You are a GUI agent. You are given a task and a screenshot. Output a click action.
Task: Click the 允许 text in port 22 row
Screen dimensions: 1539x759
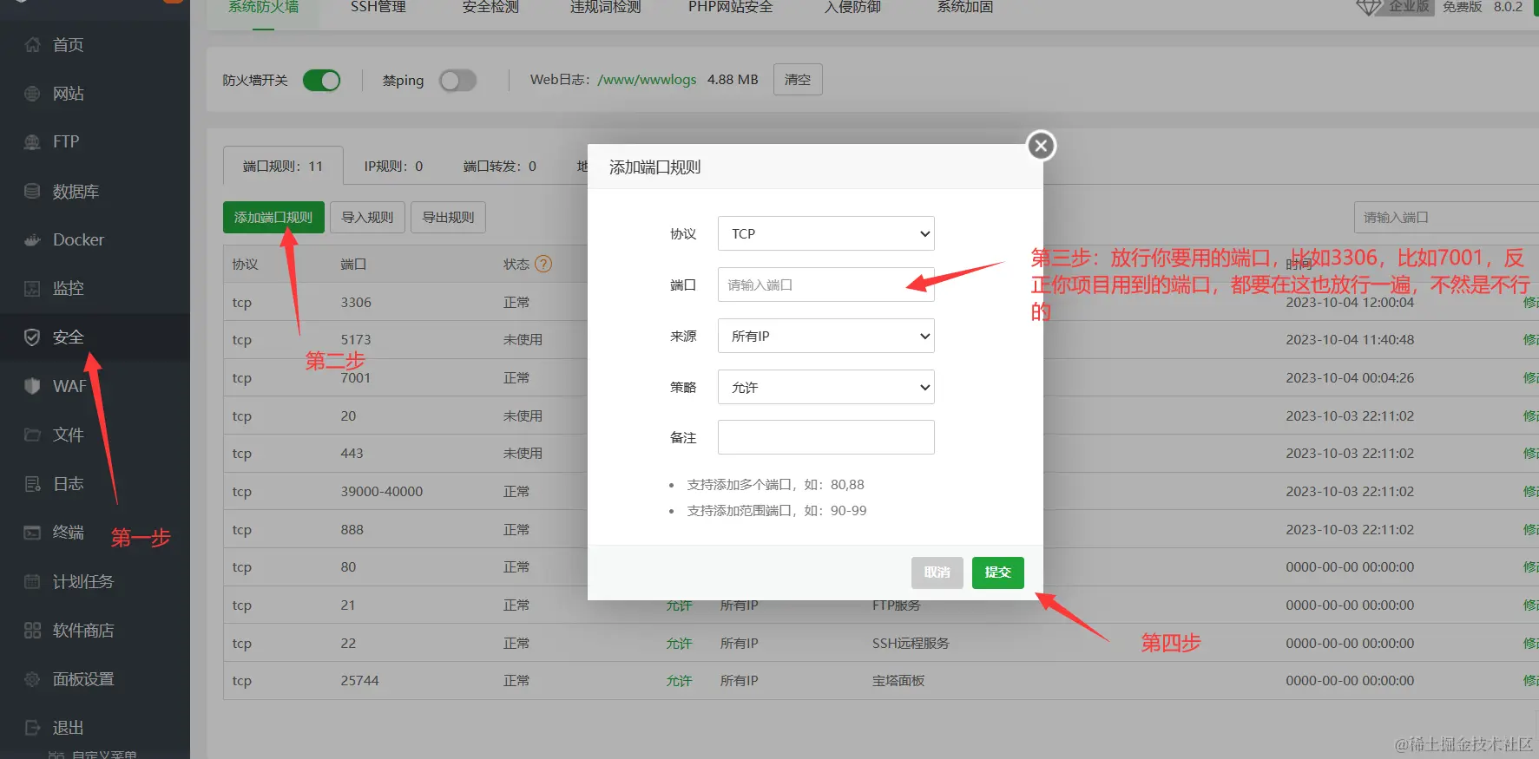pyautogui.click(x=679, y=644)
